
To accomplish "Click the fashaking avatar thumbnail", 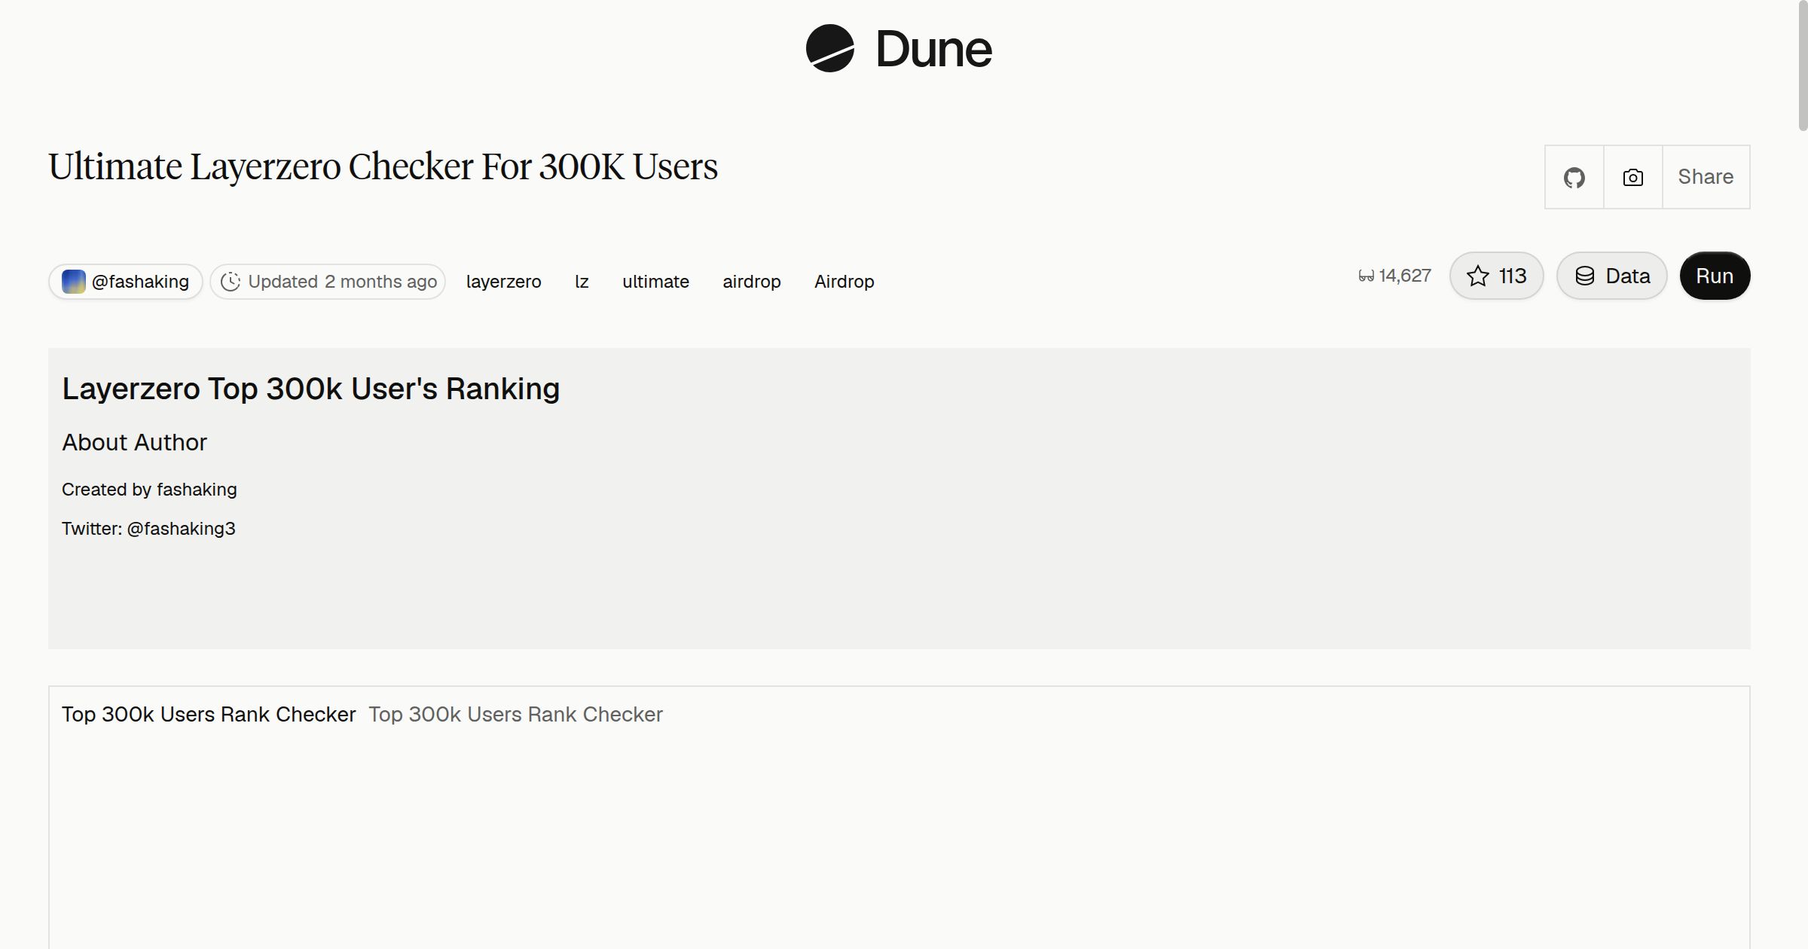I will pos(74,282).
